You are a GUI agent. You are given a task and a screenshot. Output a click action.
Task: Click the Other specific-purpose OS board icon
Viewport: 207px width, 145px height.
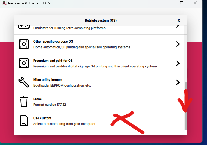(x=24, y=44)
